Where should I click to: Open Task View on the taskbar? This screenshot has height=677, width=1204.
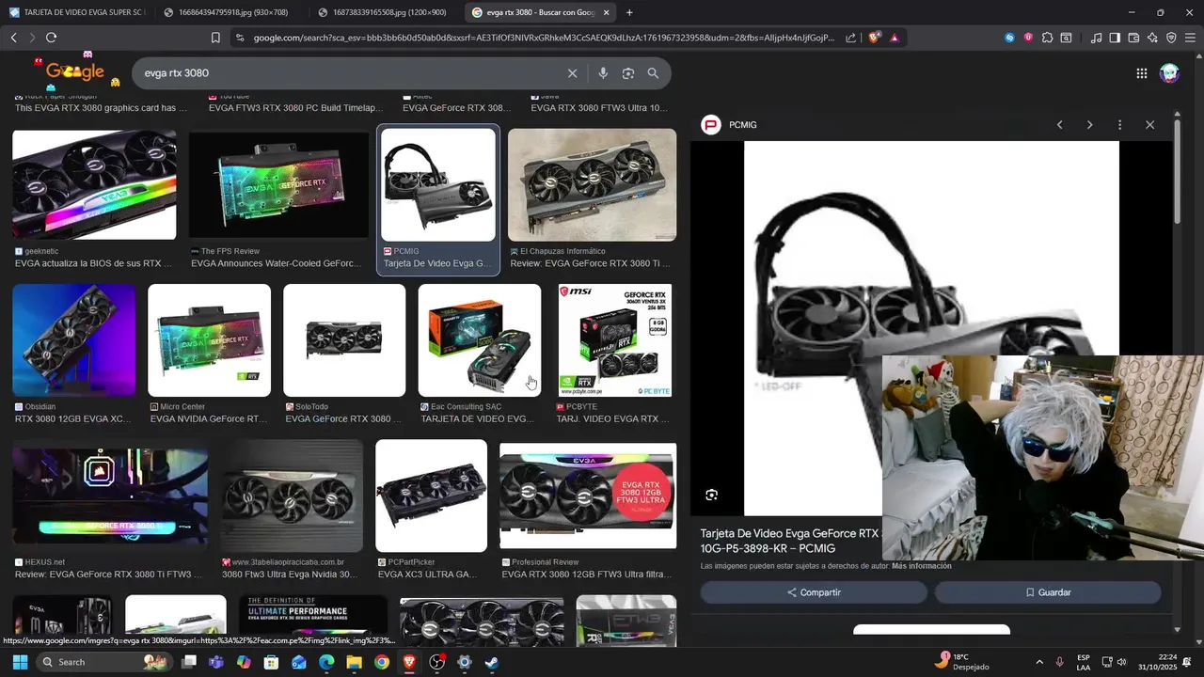pyautogui.click(x=189, y=662)
